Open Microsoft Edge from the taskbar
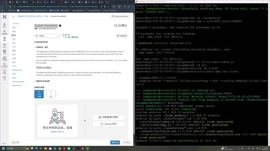The height and width of the screenshot is (151, 270). [36, 148]
